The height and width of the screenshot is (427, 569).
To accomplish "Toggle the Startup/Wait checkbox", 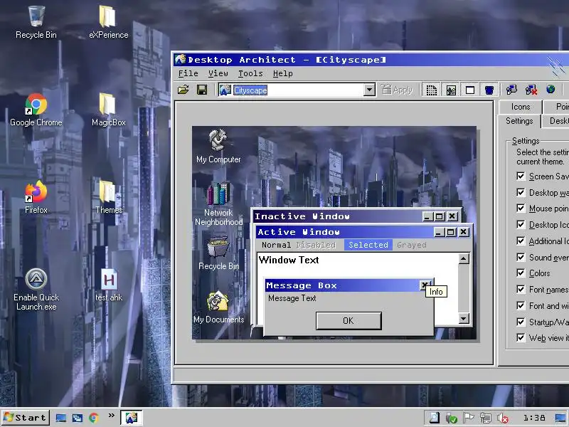I will [521, 322].
